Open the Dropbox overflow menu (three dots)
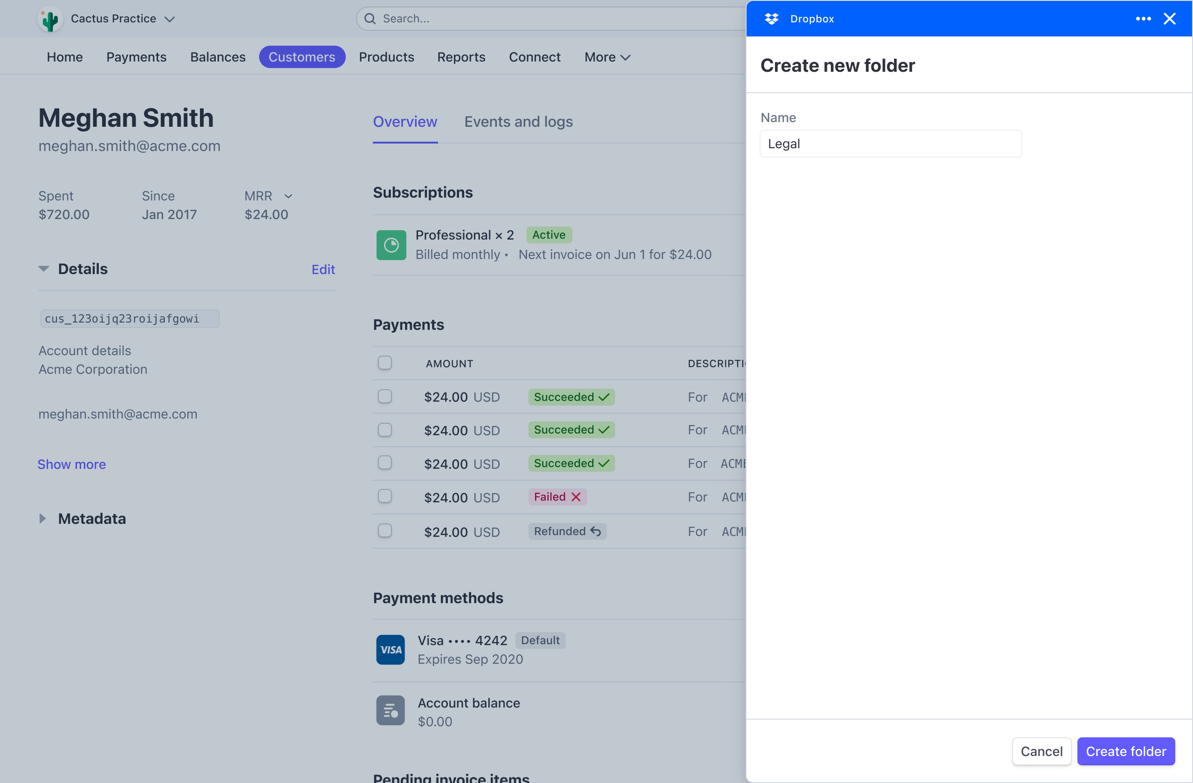This screenshot has height=783, width=1193. pos(1144,19)
